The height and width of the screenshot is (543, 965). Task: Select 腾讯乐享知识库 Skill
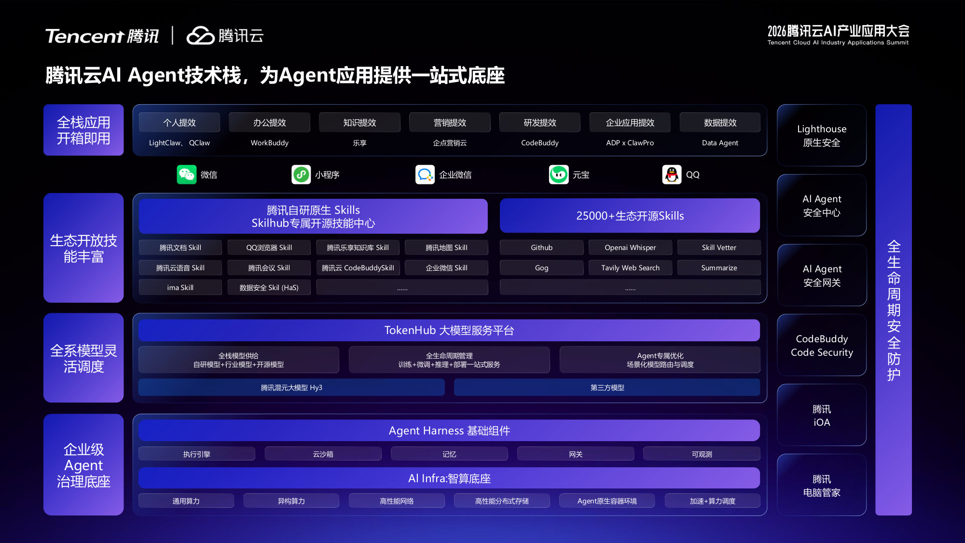click(x=358, y=248)
